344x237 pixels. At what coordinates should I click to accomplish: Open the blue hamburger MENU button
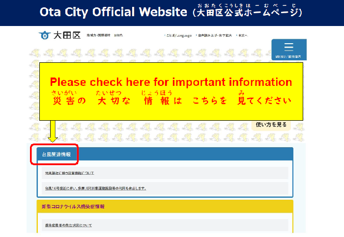click(x=289, y=50)
